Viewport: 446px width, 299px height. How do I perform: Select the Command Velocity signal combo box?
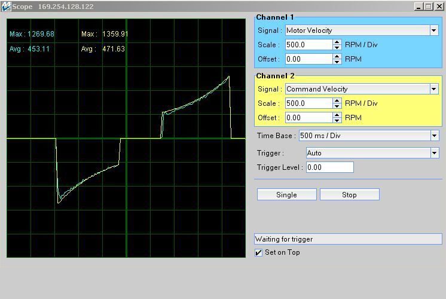point(362,89)
